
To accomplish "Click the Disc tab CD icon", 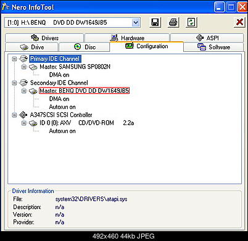I will [77, 47].
